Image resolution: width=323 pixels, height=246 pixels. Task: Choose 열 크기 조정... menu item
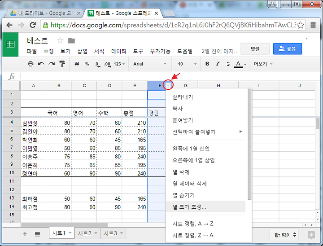205,206
